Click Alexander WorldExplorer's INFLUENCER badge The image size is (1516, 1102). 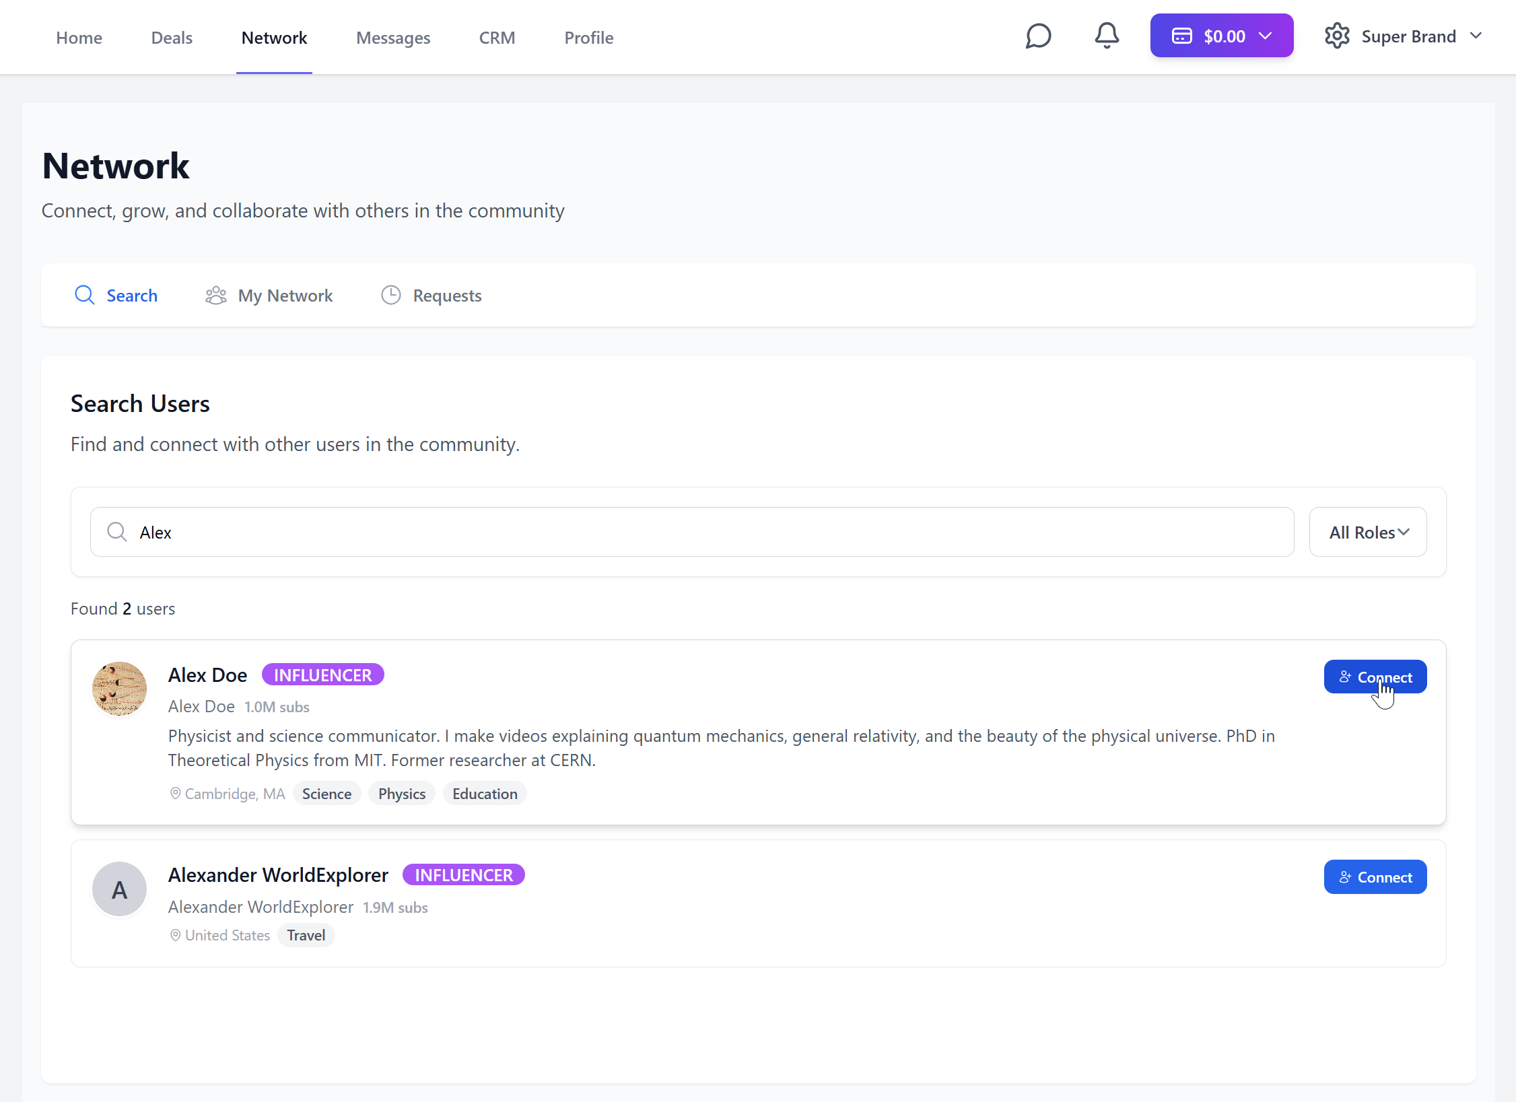[x=464, y=874]
